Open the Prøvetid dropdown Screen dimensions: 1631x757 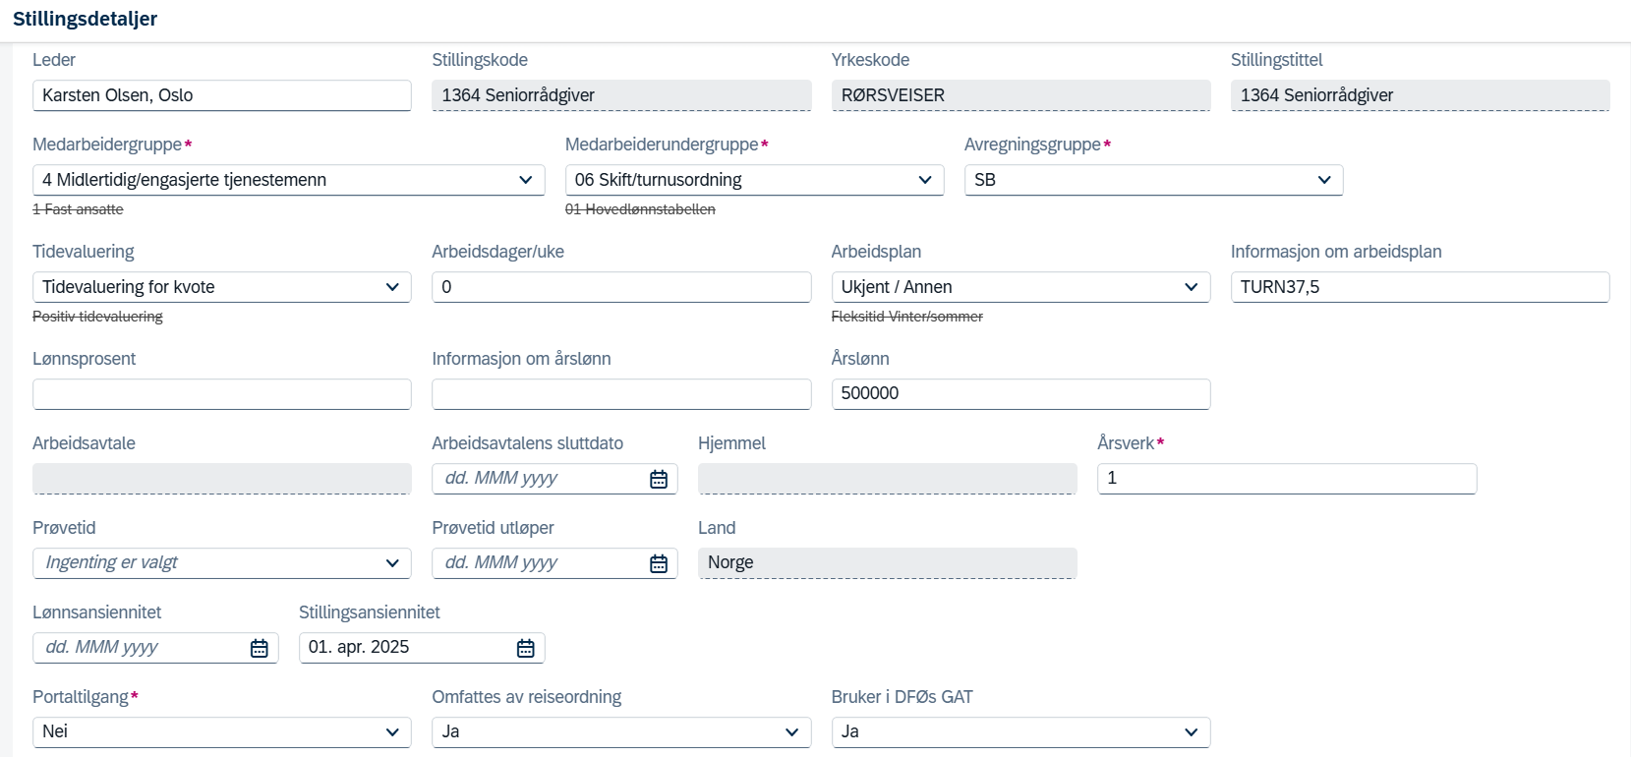(x=392, y=563)
